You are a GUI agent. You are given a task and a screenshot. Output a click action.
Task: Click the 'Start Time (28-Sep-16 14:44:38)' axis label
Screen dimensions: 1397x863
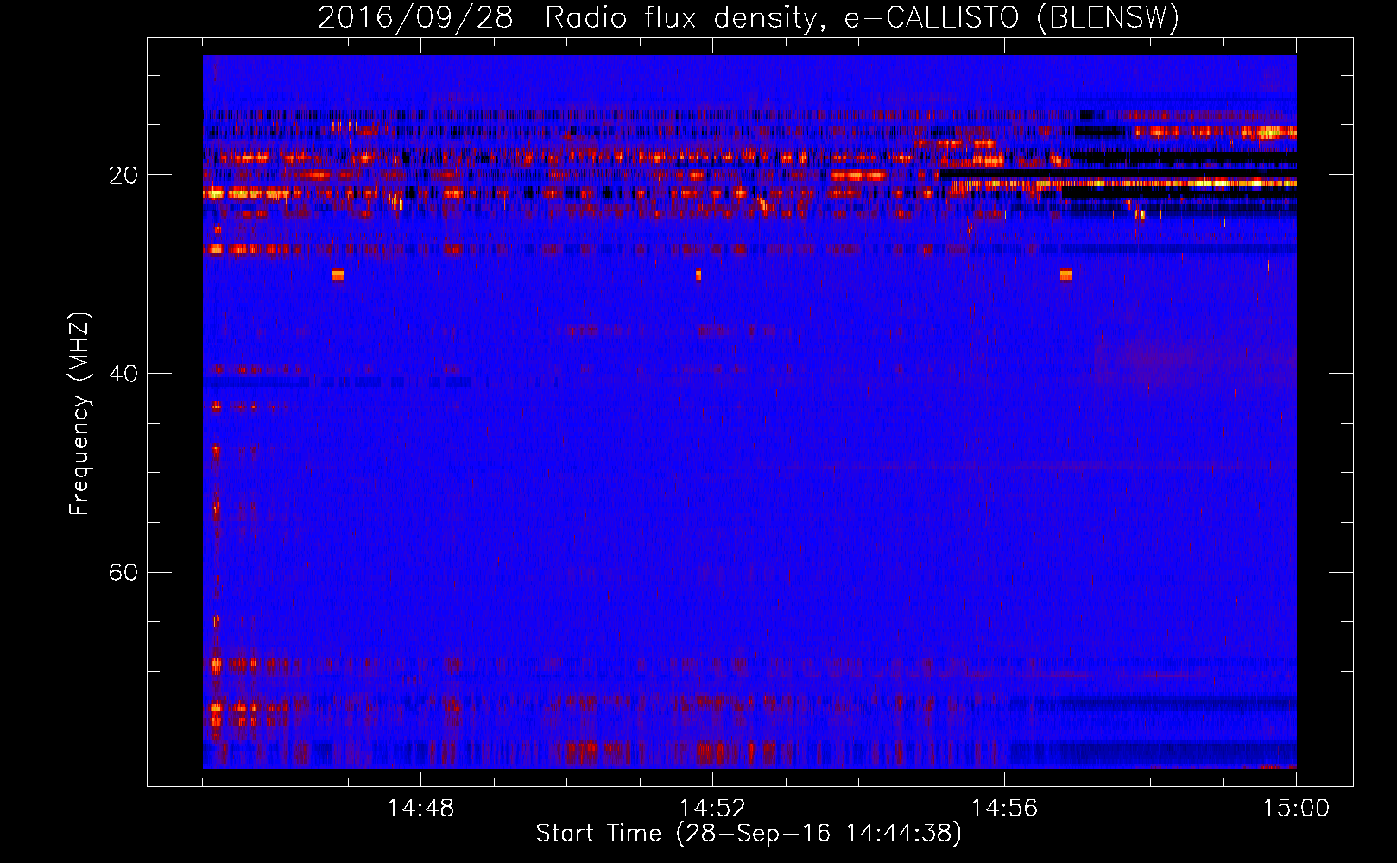coord(749,834)
